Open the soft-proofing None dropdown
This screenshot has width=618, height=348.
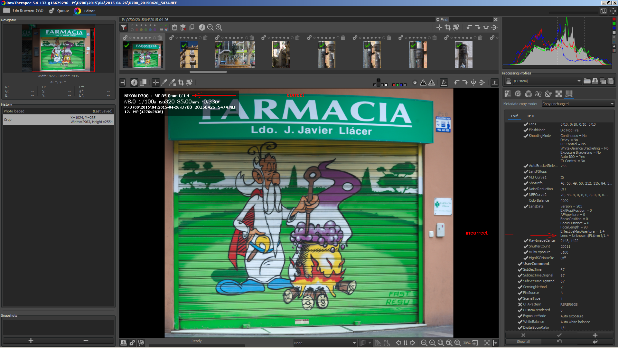coord(324,343)
